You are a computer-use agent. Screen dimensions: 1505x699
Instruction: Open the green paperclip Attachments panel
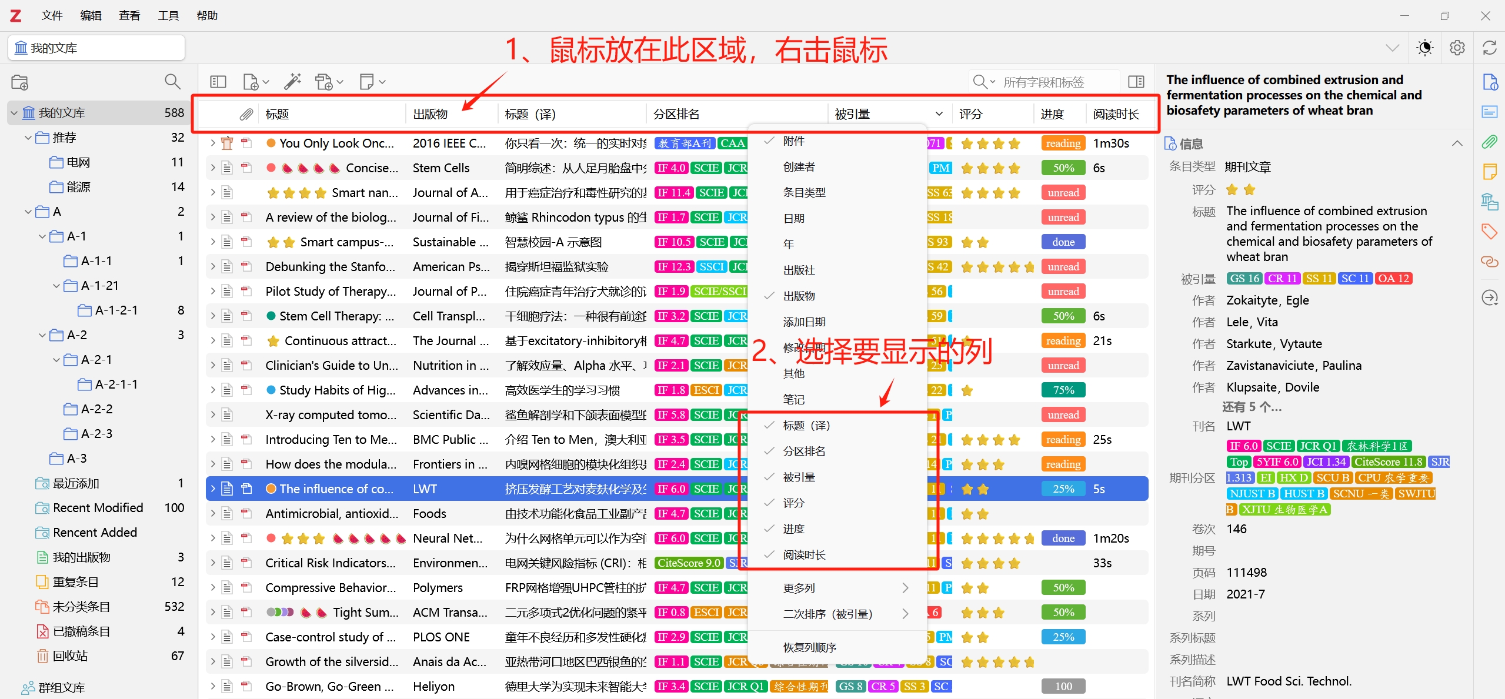tap(1490, 142)
